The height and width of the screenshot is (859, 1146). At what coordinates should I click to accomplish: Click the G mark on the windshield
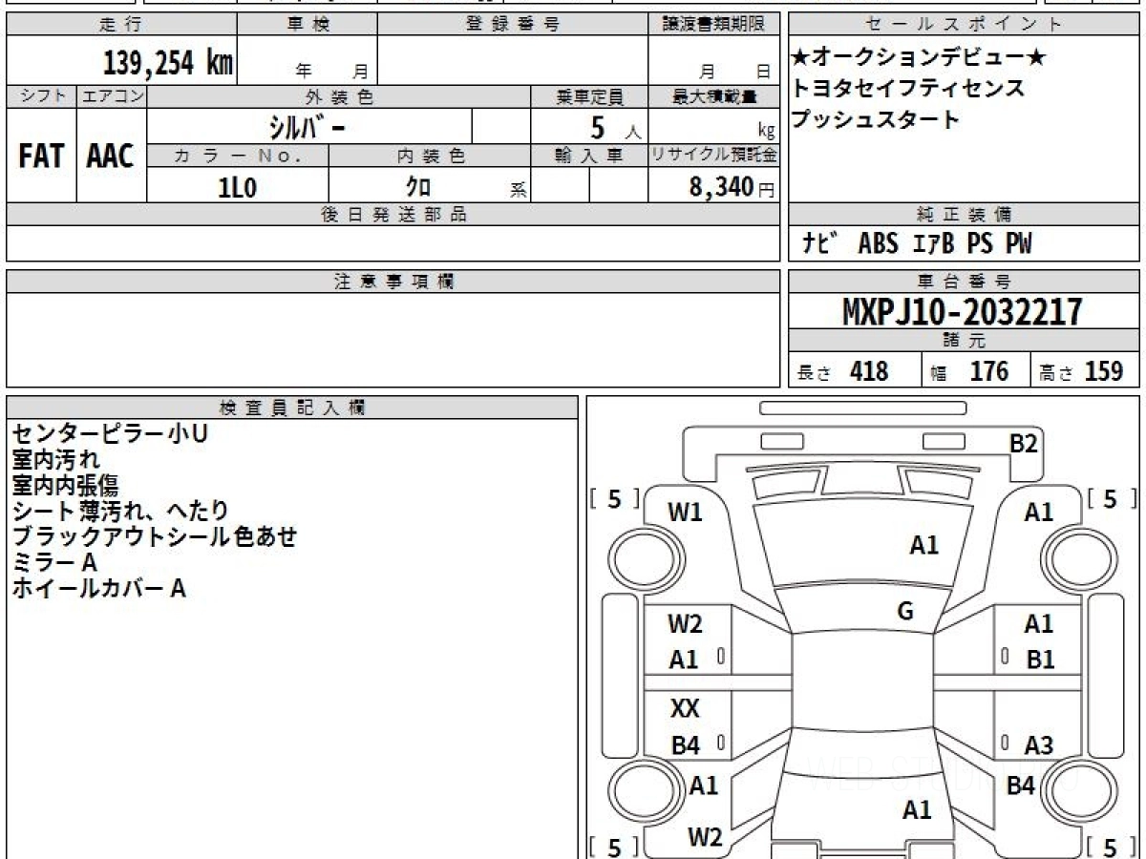tap(905, 613)
